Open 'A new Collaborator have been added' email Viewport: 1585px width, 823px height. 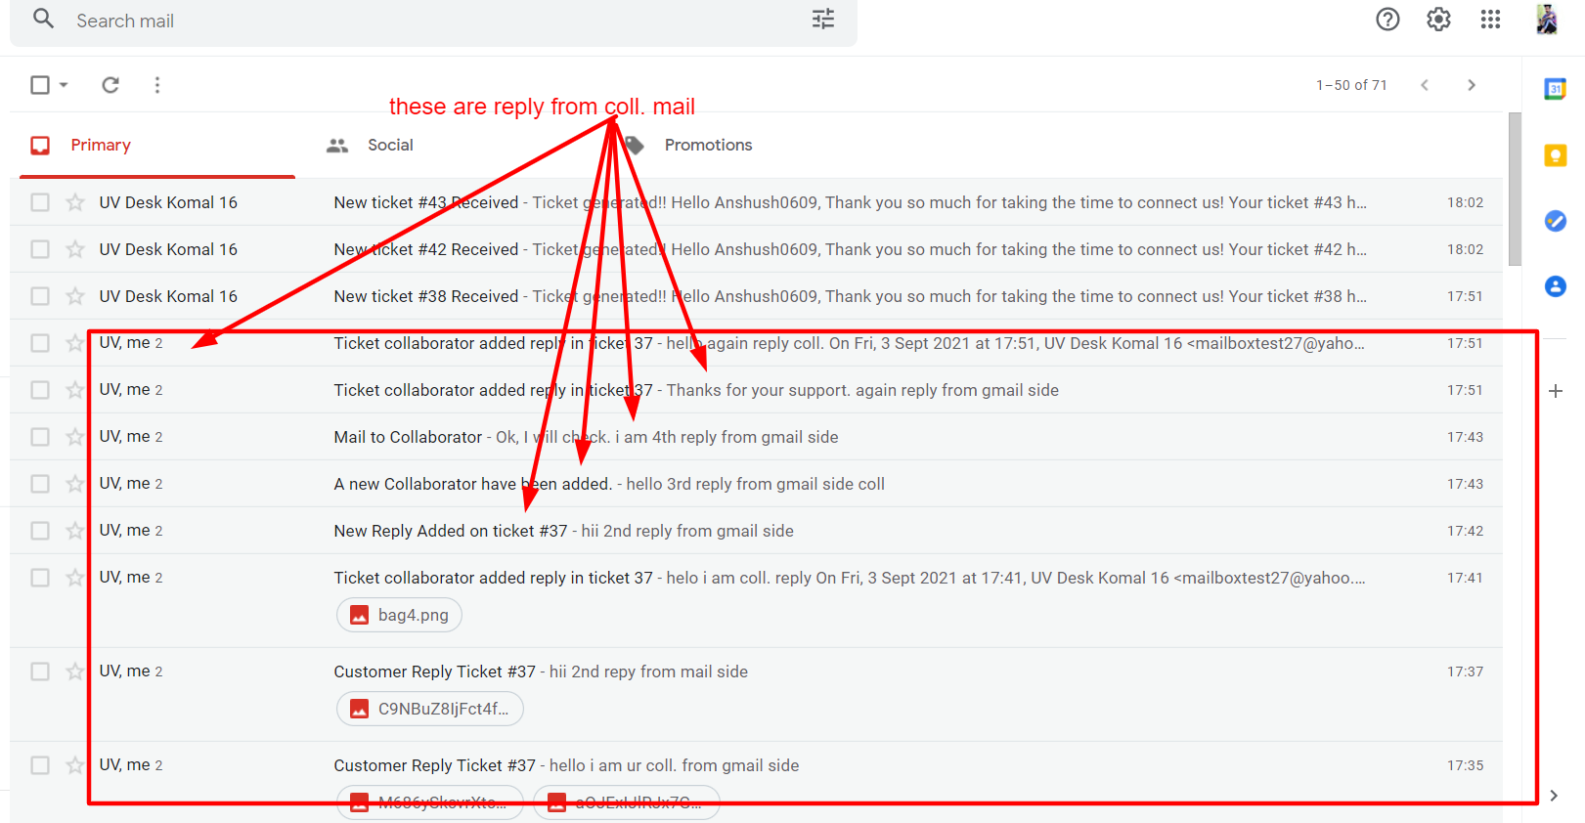click(x=757, y=484)
